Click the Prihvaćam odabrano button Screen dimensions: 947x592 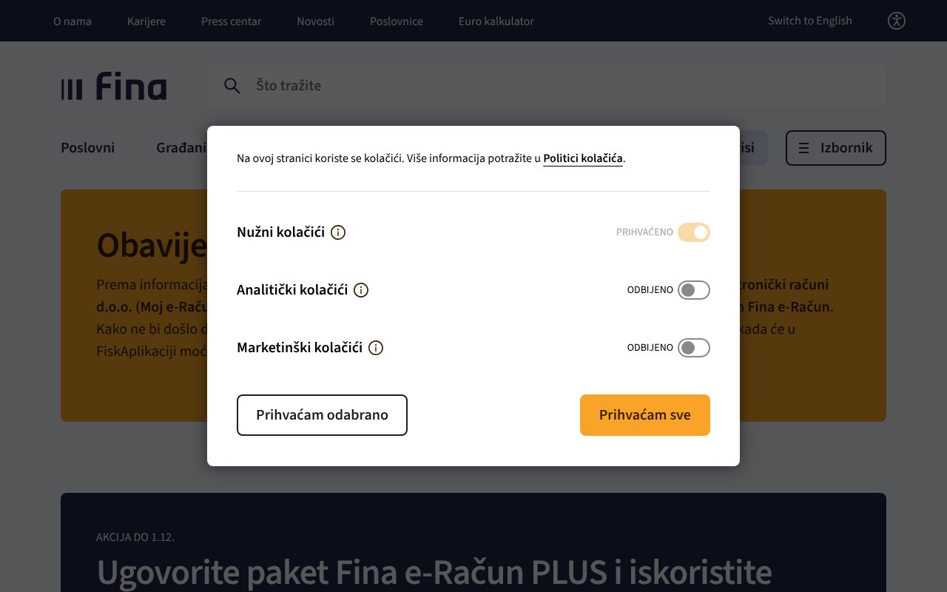coord(322,415)
